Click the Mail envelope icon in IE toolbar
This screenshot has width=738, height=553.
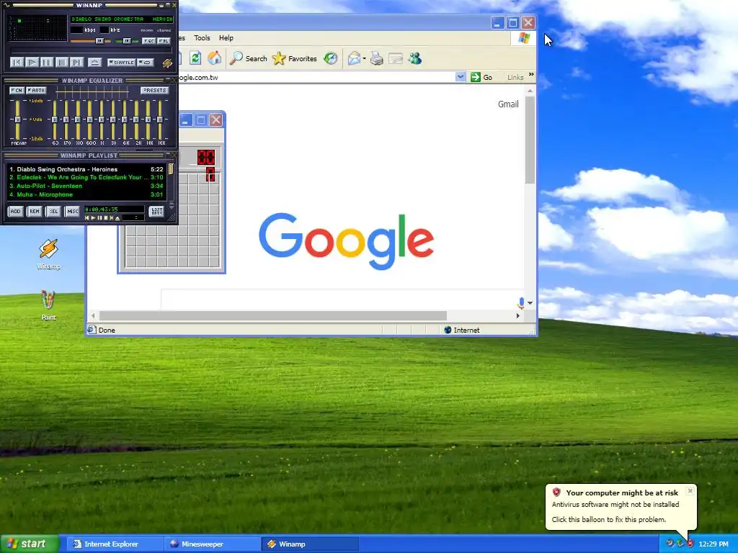pos(354,58)
